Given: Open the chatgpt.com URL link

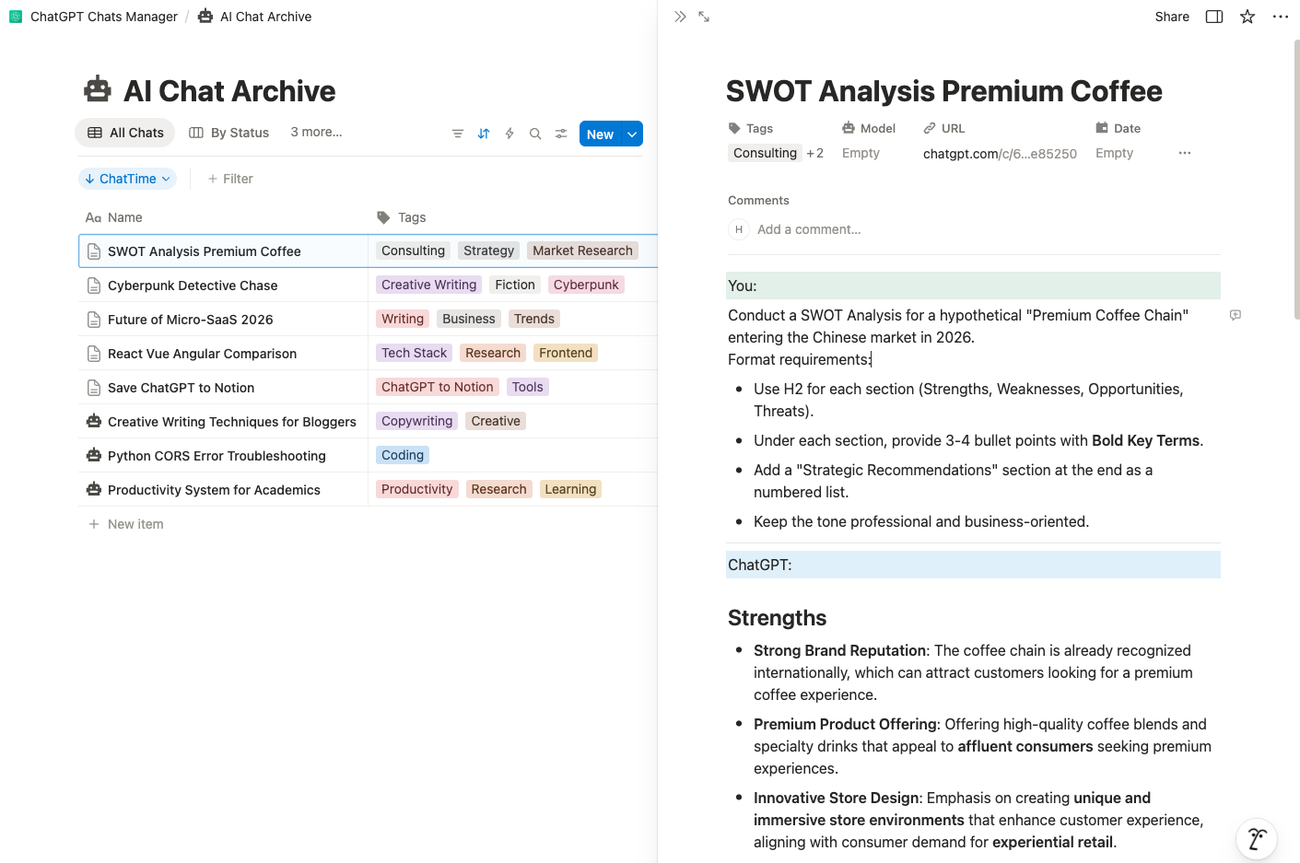Looking at the screenshot, I should (x=1000, y=153).
